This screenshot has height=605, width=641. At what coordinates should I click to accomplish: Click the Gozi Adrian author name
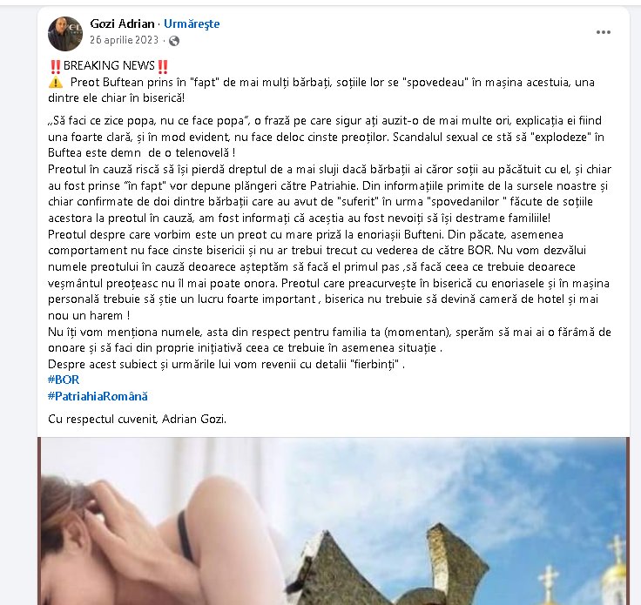[x=122, y=24]
